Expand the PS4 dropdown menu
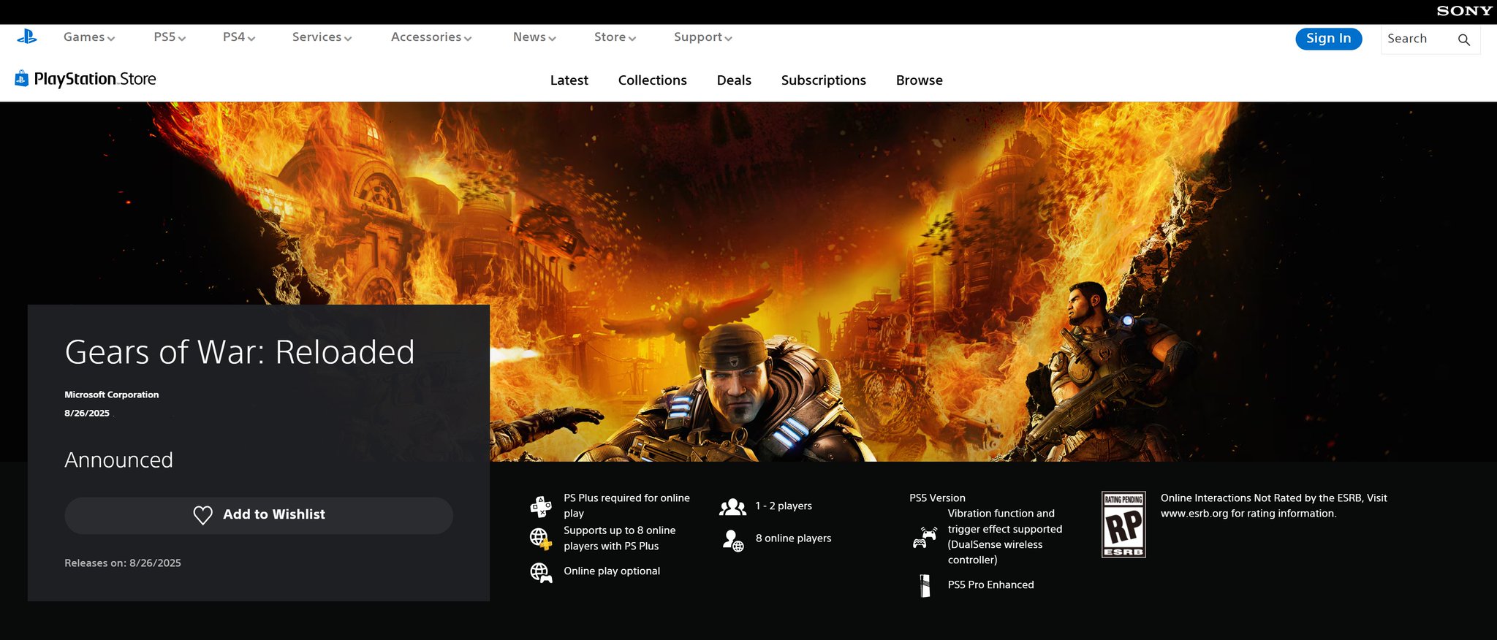The width and height of the screenshot is (1497, 640). coord(239,37)
